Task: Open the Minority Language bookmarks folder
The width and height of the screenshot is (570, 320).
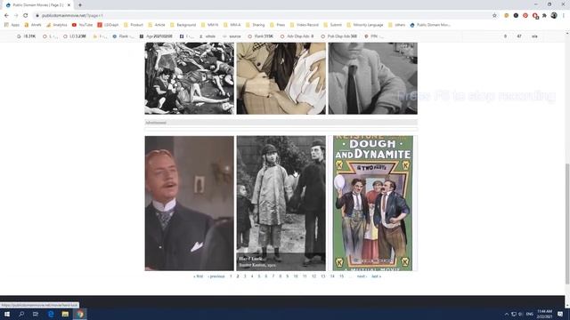Action: click(x=364, y=25)
